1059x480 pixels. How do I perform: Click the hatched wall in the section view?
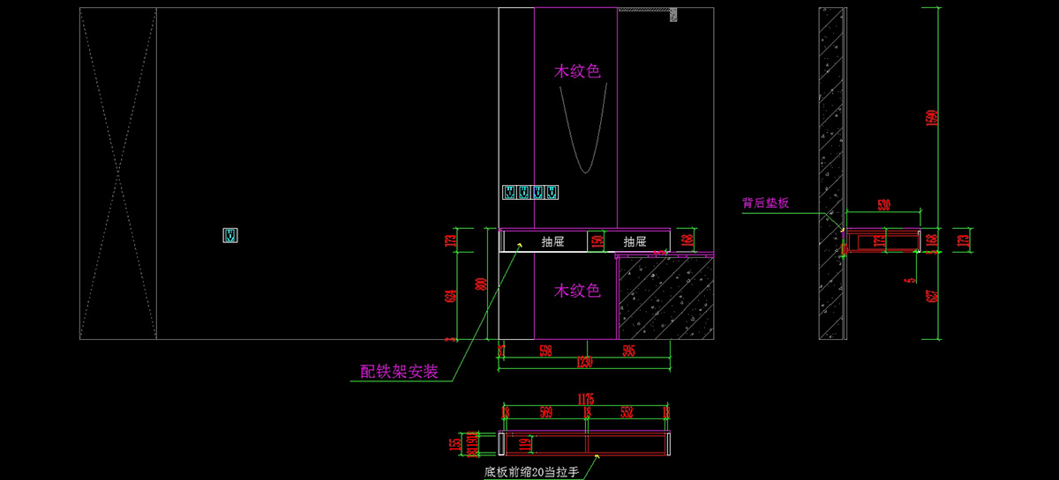click(830, 174)
